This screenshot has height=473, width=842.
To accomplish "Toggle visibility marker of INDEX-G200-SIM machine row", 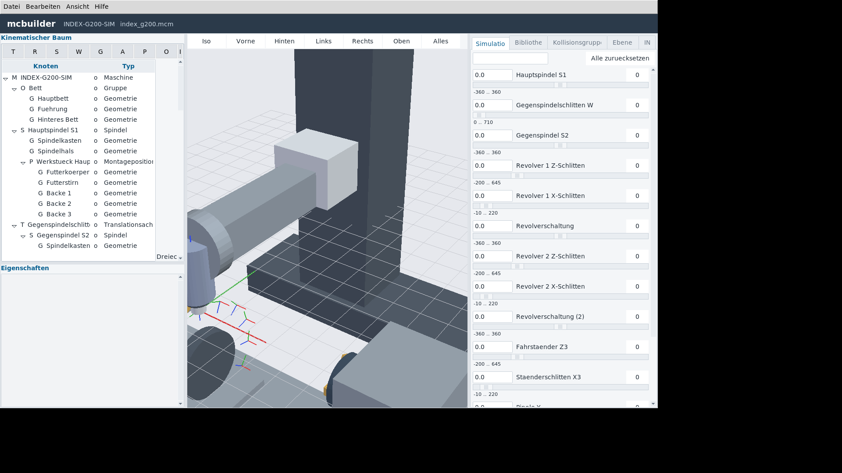I will [96, 78].
